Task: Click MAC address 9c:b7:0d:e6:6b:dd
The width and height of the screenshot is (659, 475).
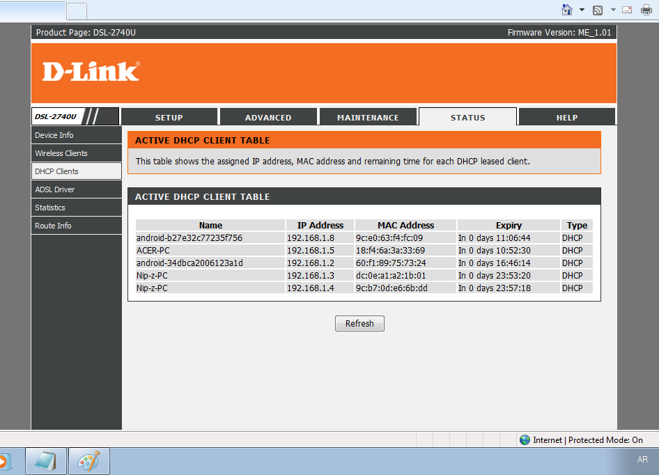Action: coord(391,288)
